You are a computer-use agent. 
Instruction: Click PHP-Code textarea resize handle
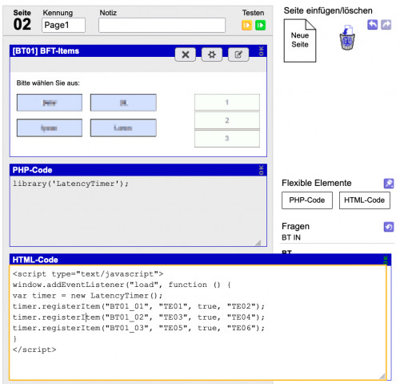[258, 243]
